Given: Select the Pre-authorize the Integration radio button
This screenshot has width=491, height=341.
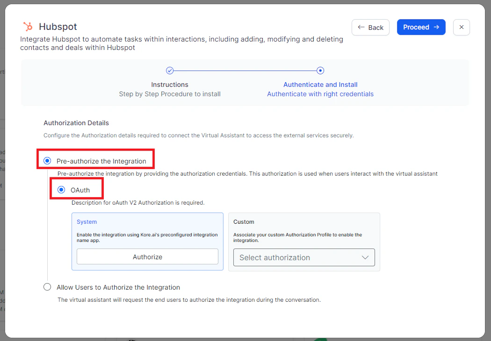Looking at the screenshot, I should pos(47,160).
